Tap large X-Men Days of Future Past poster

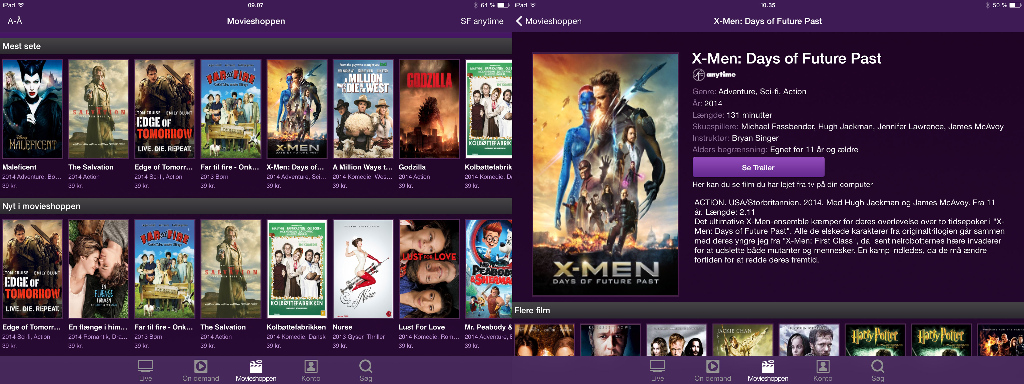(x=605, y=174)
